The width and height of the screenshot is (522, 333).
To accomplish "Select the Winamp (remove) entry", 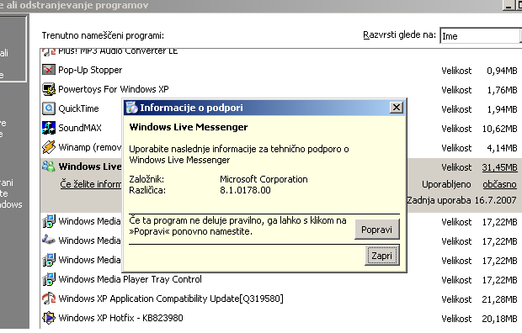I will [x=90, y=147].
